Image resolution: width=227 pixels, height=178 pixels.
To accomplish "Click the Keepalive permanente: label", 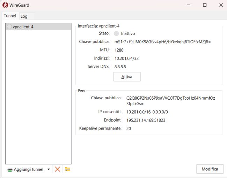I will [100, 128].
